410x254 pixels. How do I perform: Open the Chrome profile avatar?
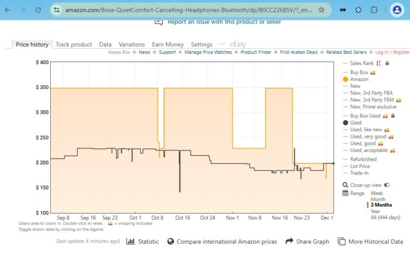point(397,10)
